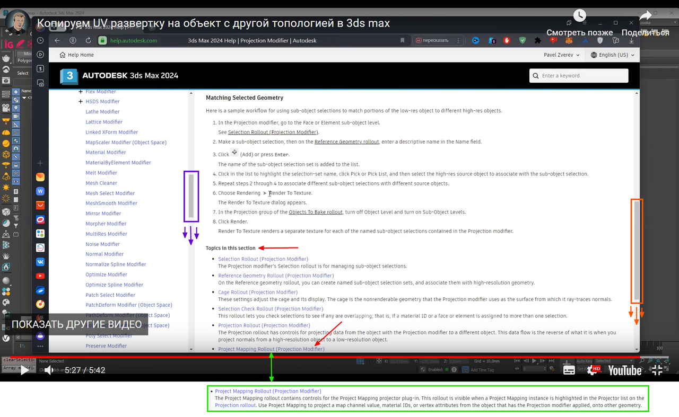Open the red YouTube icon in browser sidebar
The height and width of the screenshot is (417, 679).
[40, 276]
